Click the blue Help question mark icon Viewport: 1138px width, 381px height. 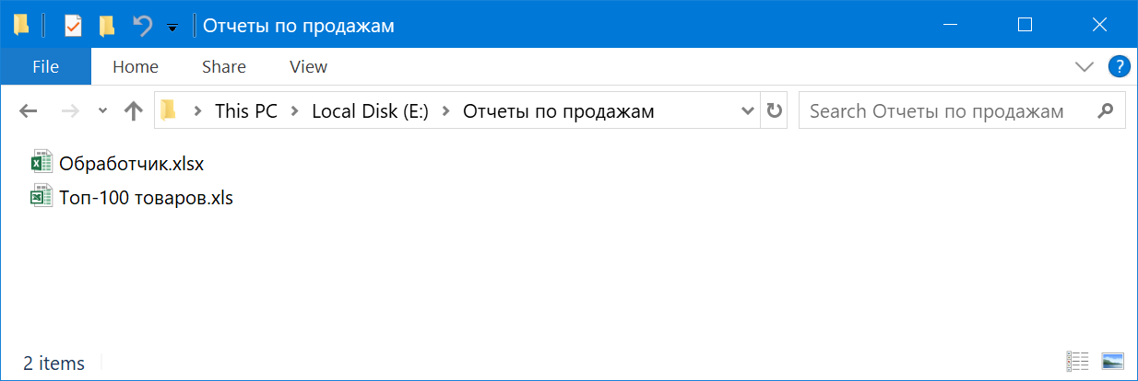(1119, 66)
